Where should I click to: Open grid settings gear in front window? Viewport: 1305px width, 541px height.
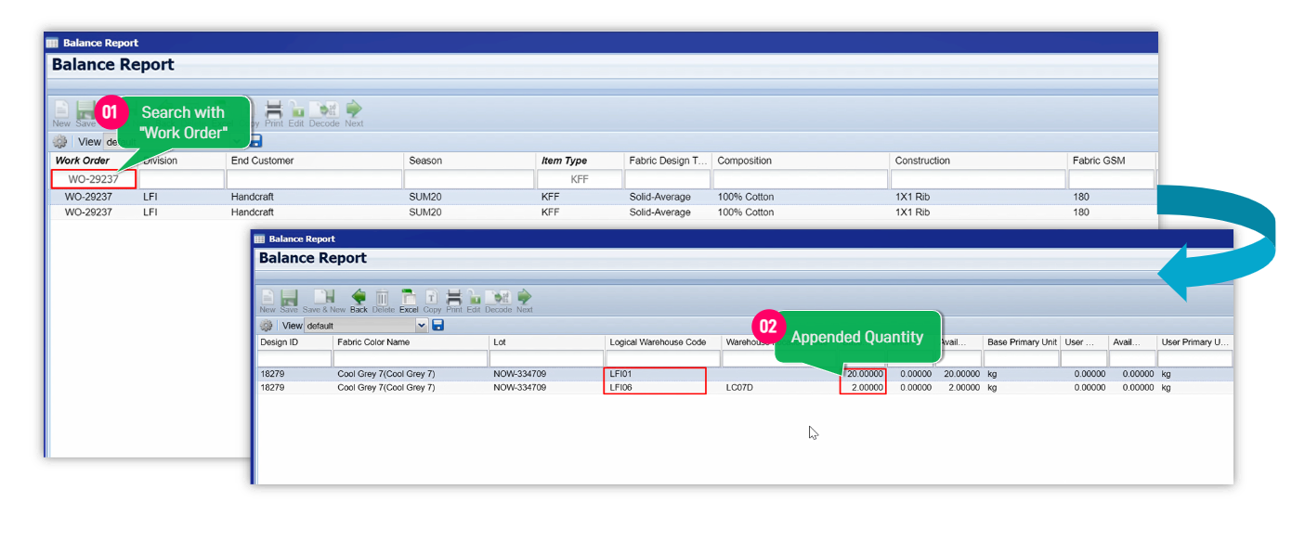tap(267, 326)
